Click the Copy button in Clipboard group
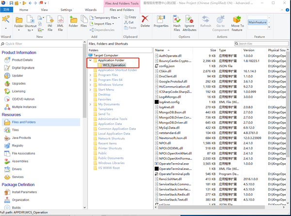Image resolution: width=291 pixels, height=216 pixels. coord(130,17)
